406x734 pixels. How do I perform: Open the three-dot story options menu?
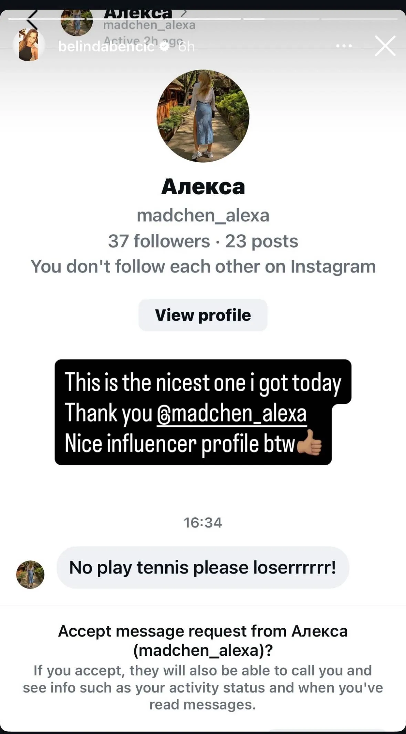[344, 46]
